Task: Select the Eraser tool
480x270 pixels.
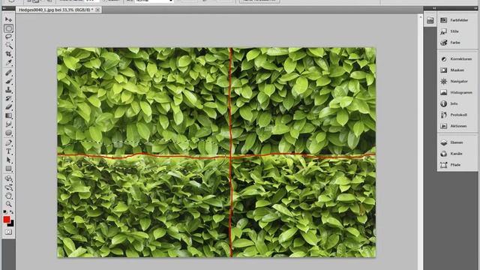Action: (8, 107)
